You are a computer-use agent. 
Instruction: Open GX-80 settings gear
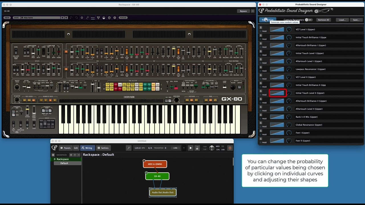point(82,18)
